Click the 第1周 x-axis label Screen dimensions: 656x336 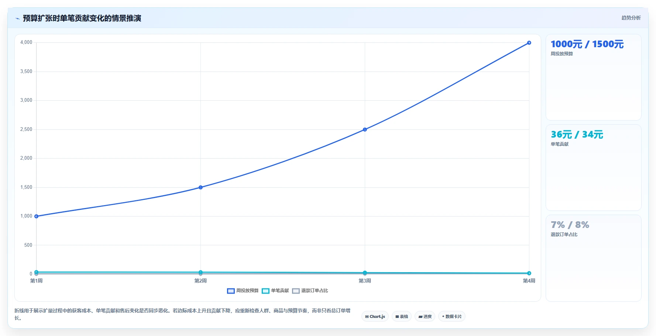click(x=36, y=281)
